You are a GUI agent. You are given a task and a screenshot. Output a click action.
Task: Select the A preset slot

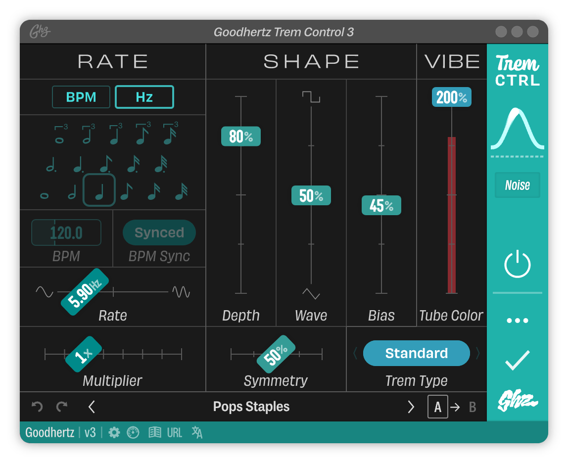tap(437, 407)
